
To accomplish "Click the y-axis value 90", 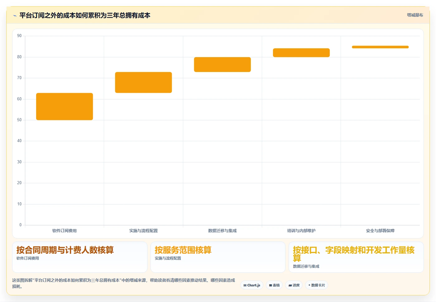I will coord(19,36).
